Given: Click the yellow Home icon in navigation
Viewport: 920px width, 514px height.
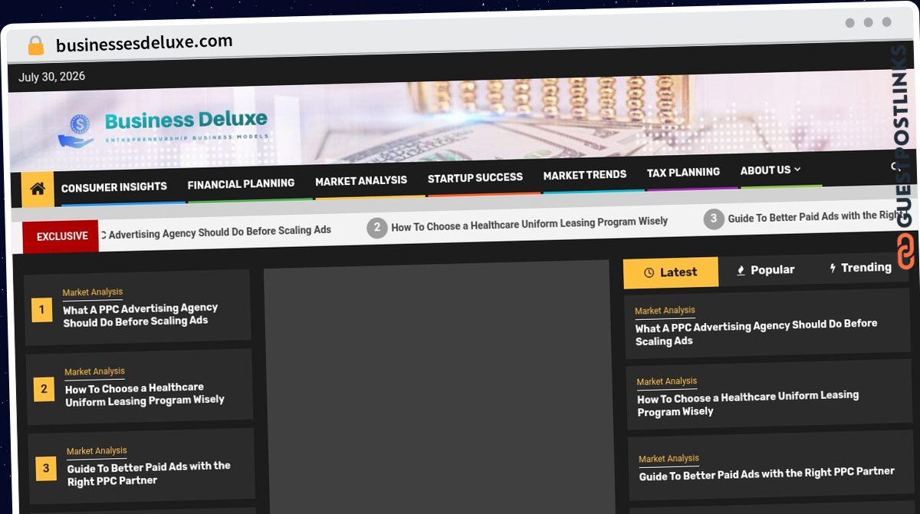Looking at the screenshot, I should 38,189.
